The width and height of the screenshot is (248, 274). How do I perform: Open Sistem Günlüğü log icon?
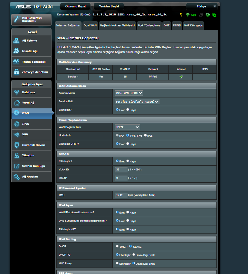17,166
